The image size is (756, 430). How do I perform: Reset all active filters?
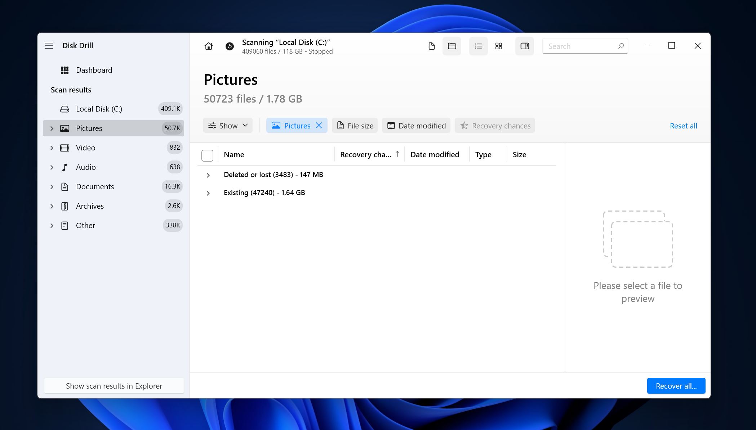pyautogui.click(x=683, y=126)
